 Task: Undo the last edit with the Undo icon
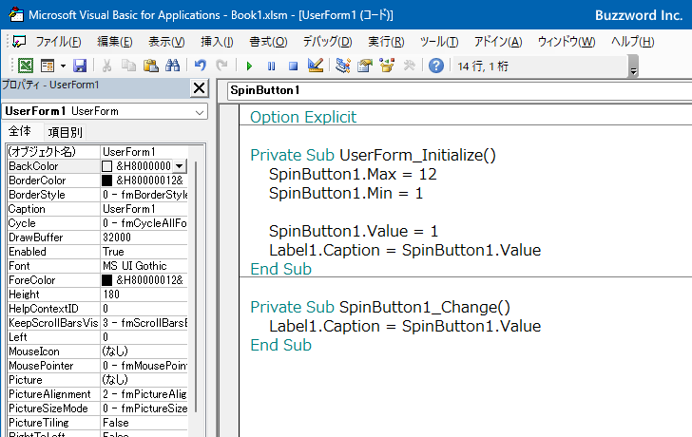coord(200,66)
